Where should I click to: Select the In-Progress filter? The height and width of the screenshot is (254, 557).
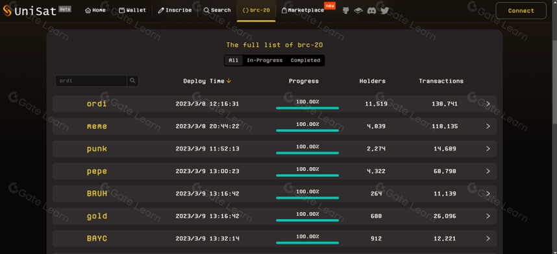(x=265, y=60)
